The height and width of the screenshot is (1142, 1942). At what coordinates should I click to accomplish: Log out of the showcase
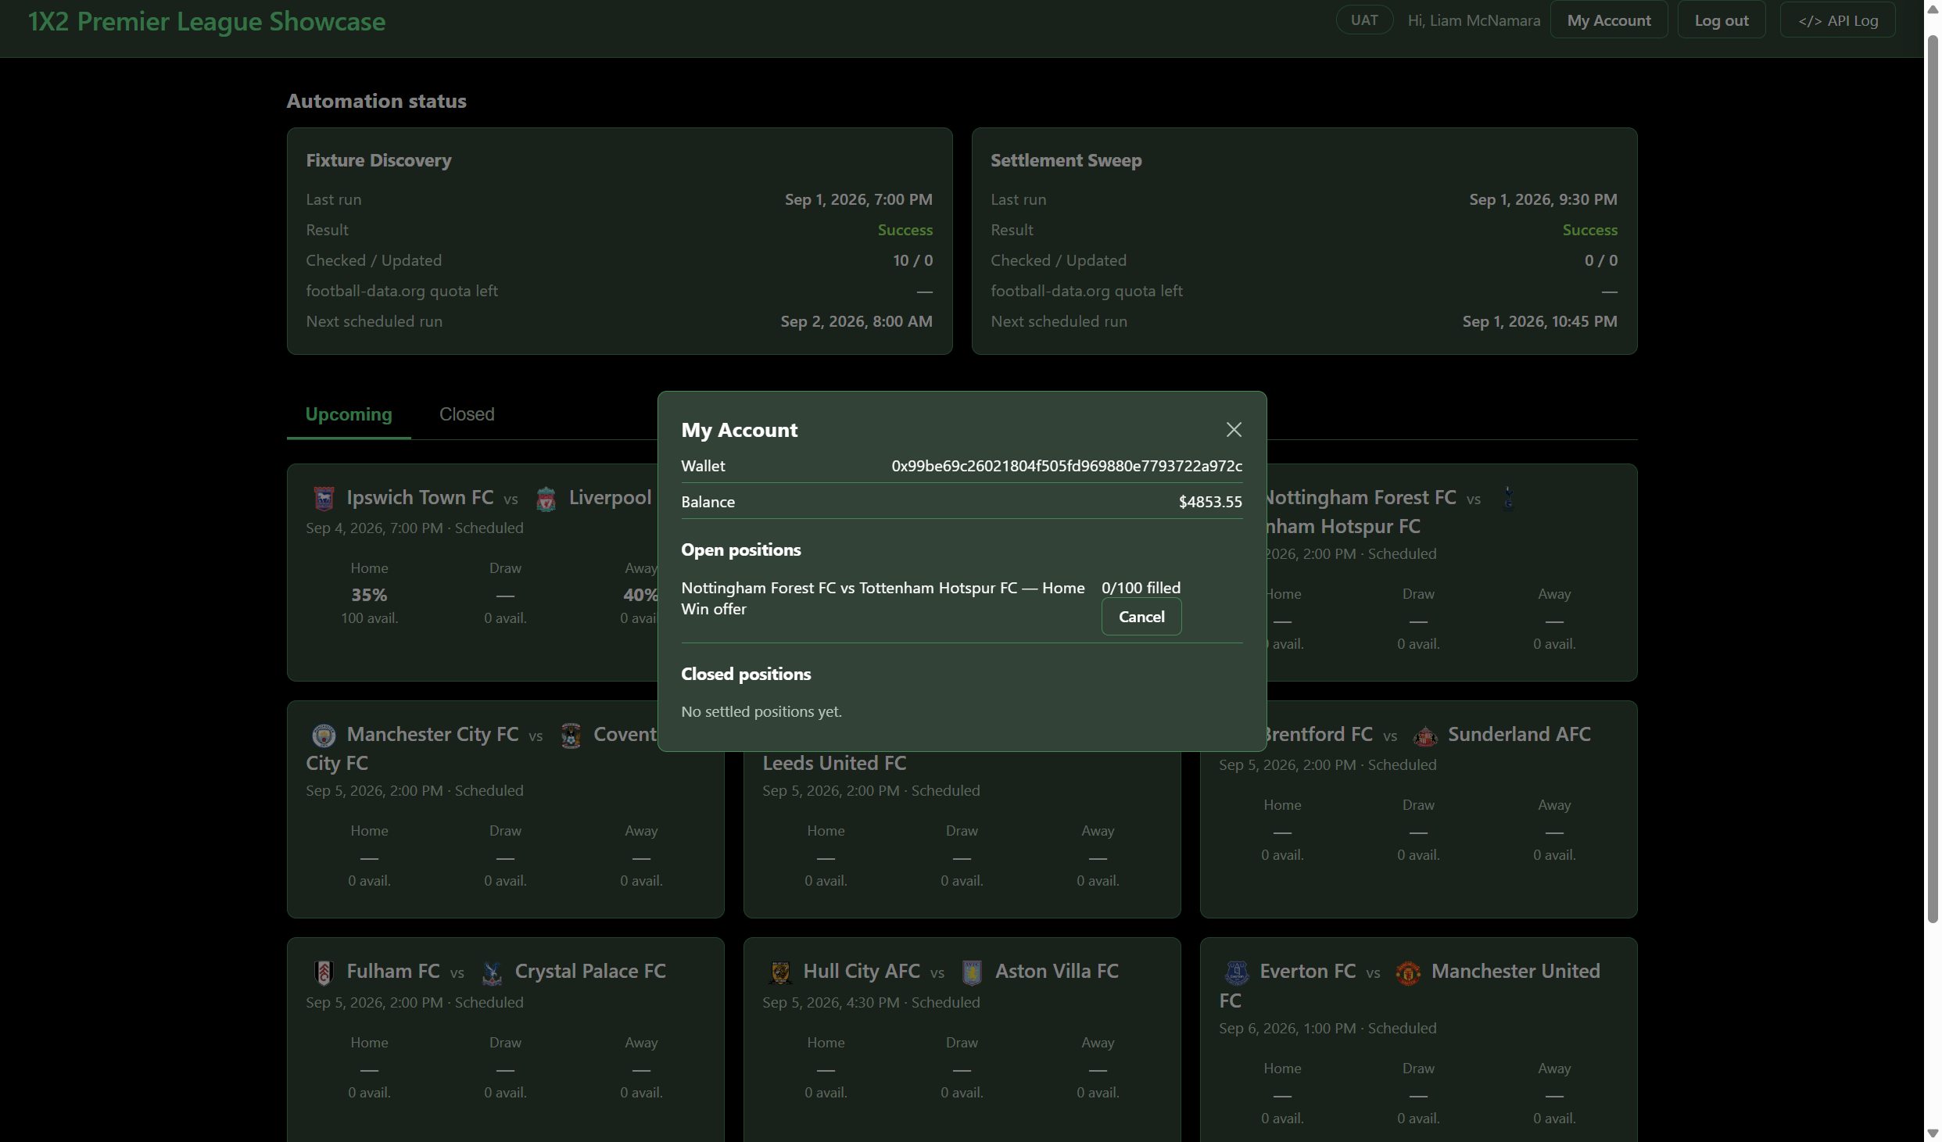(x=1722, y=20)
